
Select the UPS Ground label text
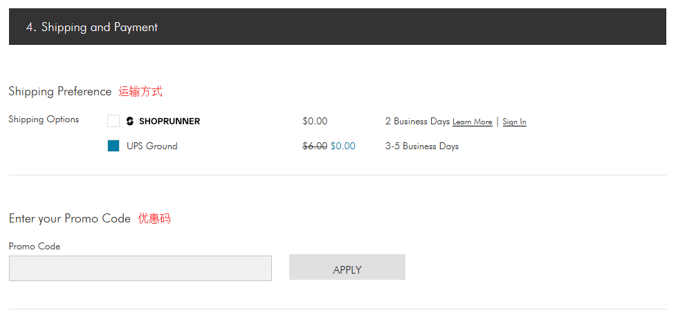[x=152, y=146]
